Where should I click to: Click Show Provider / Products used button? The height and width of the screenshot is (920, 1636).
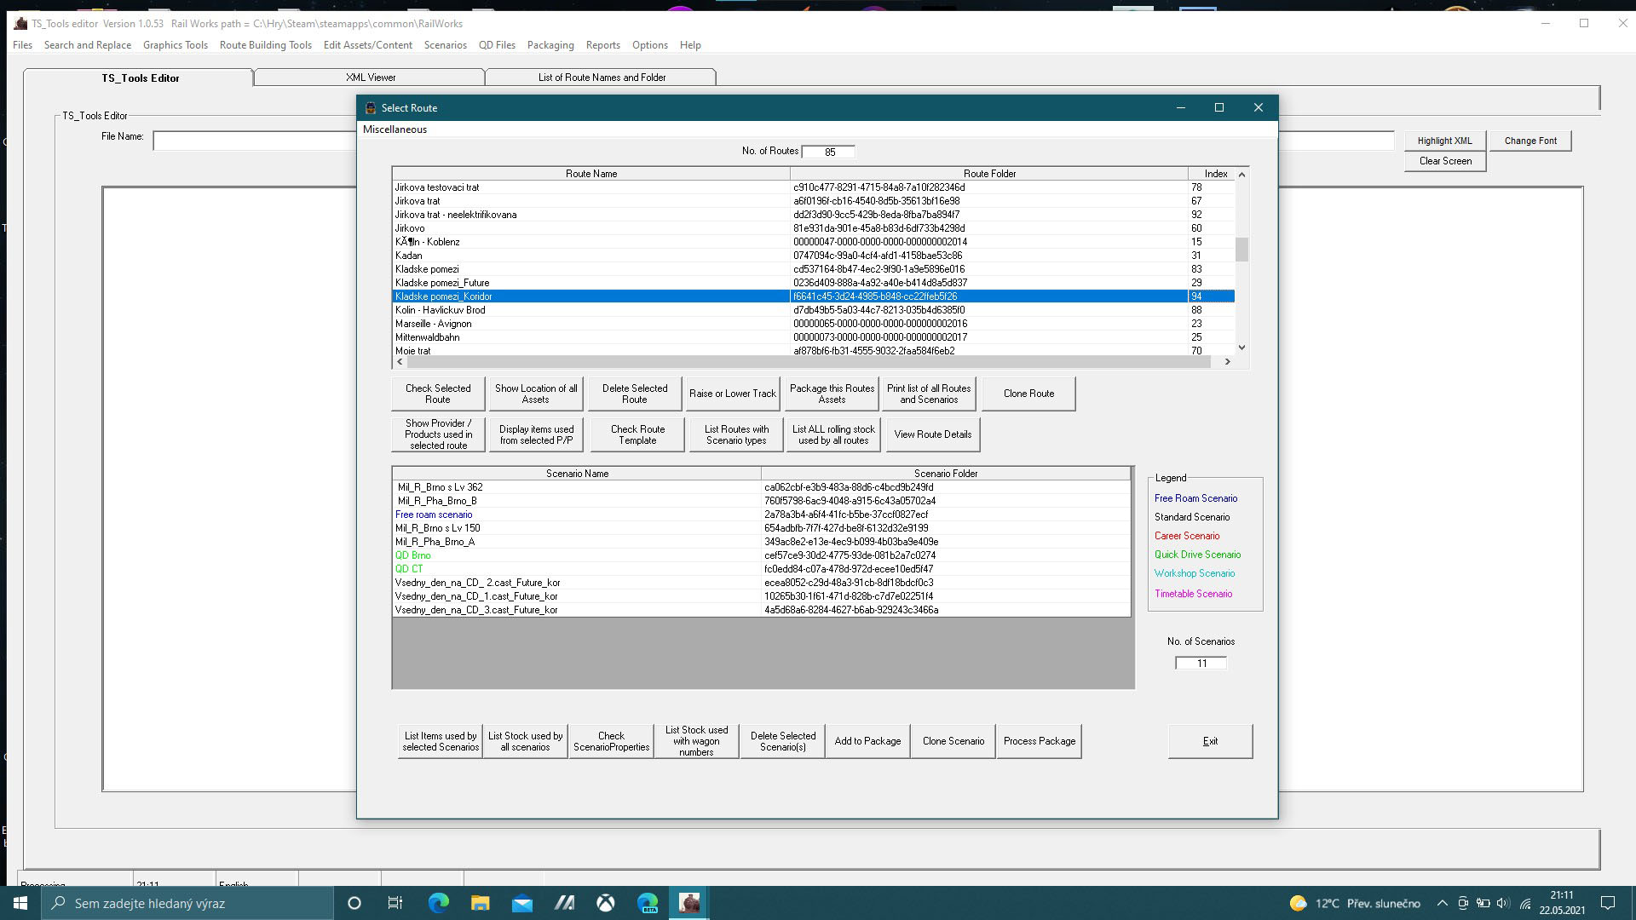point(438,434)
